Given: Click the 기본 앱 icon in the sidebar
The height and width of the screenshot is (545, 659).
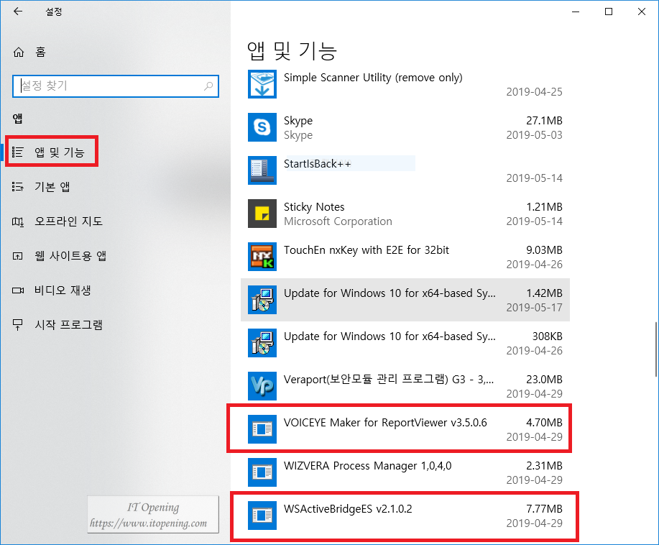Looking at the screenshot, I should pos(18,187).
